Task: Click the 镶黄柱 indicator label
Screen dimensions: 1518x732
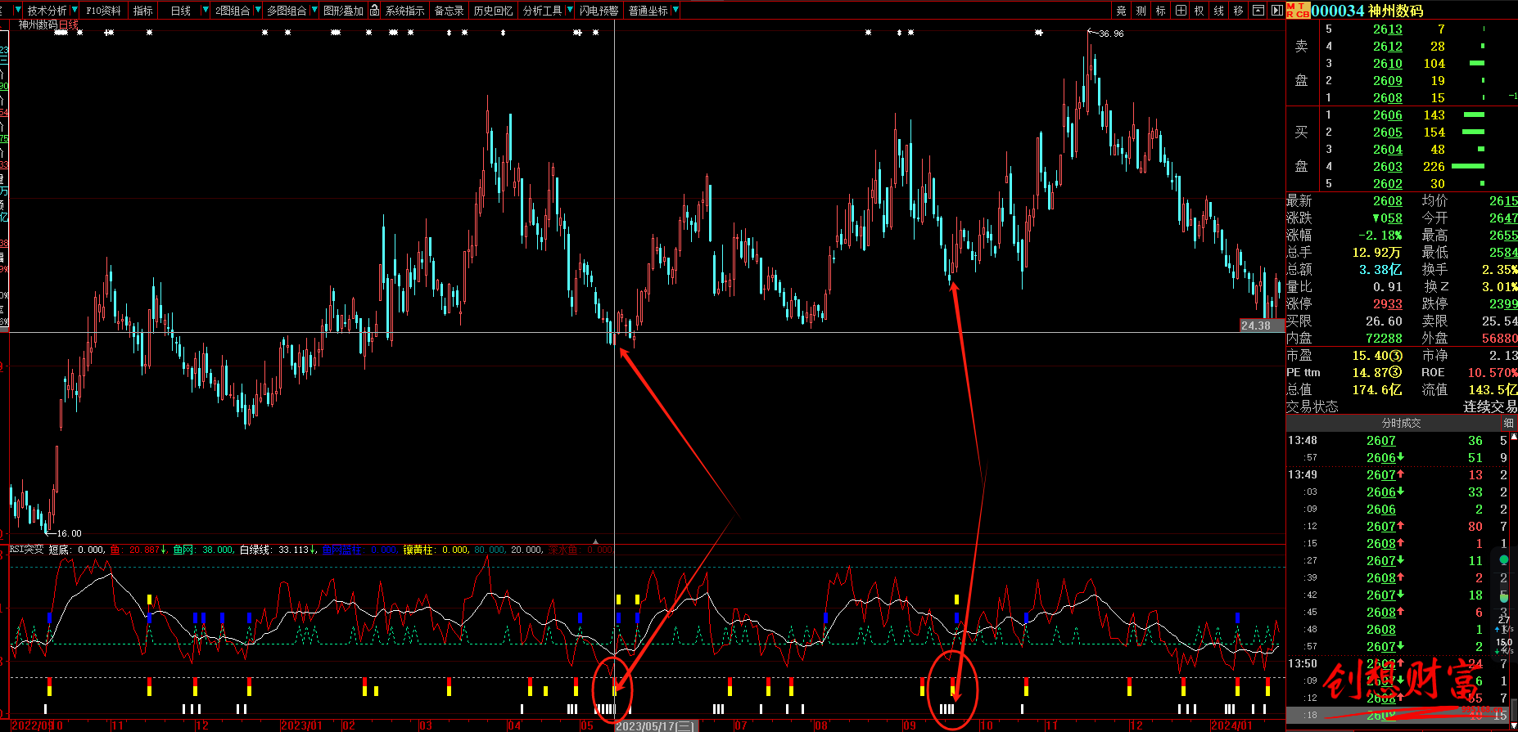Action: 436,550
